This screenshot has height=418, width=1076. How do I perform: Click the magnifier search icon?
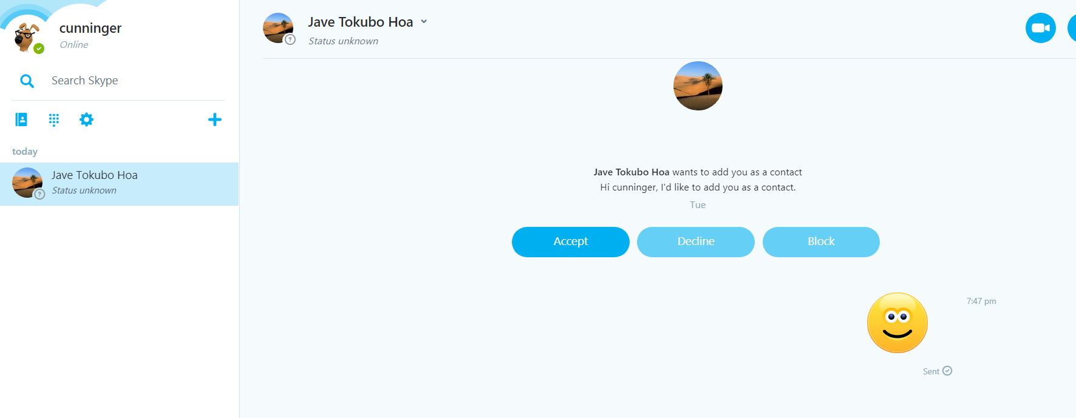coord(27,81)
